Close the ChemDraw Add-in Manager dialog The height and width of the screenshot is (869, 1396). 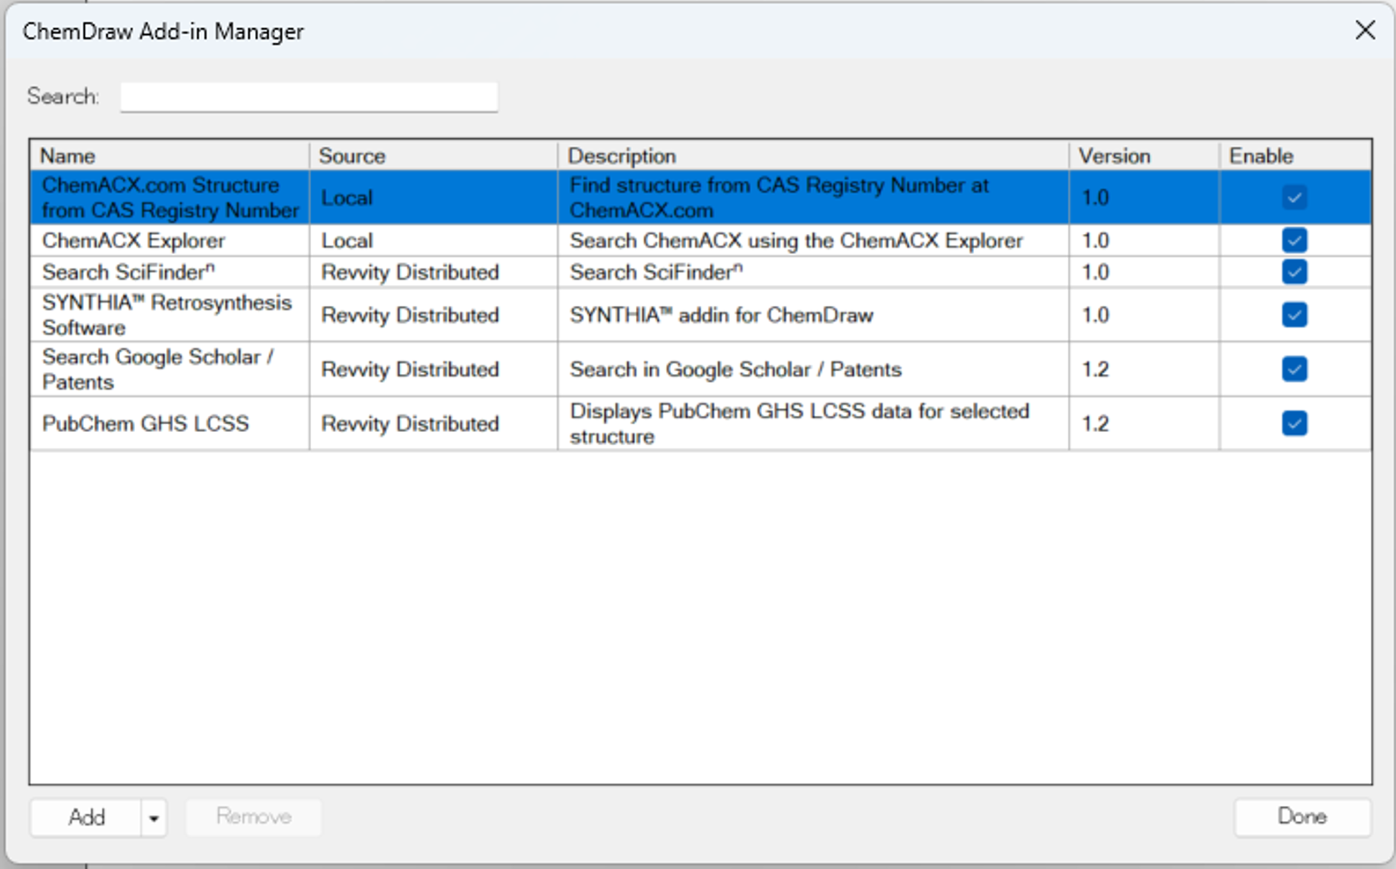coord(1365,30)
